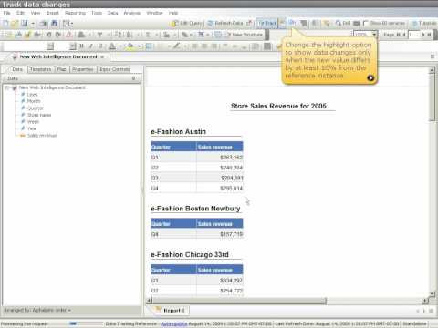438x328 pixels.
Task: Click the background fill color button
Action: click(130, 46)
